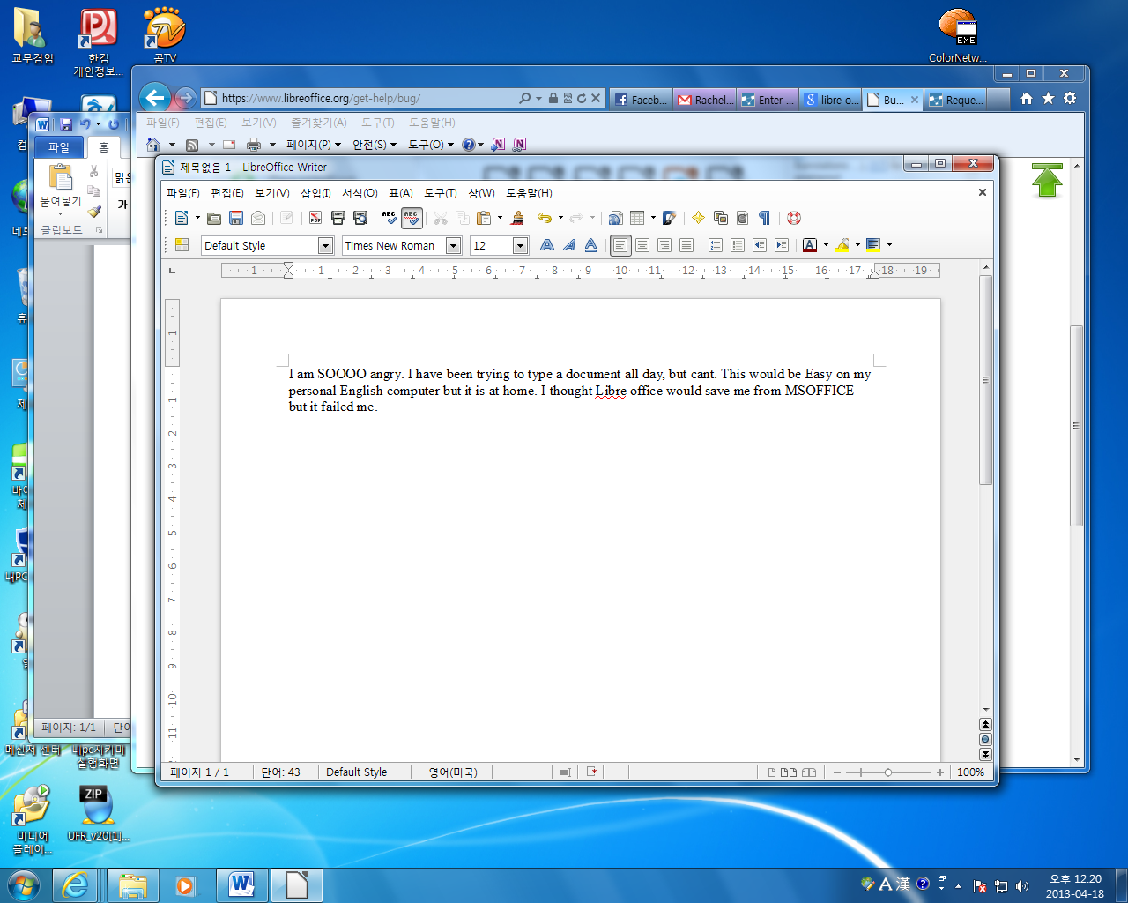The height and width of the screenshot is (903, 1128).
Task: Expand the font size 12 dropdown
Action: tap(520, 246)
